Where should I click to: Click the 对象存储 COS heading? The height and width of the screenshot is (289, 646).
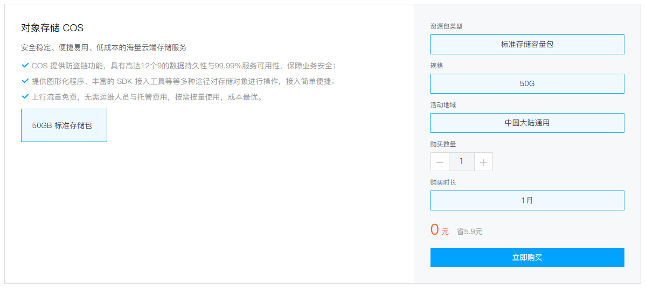click(52, 28)
